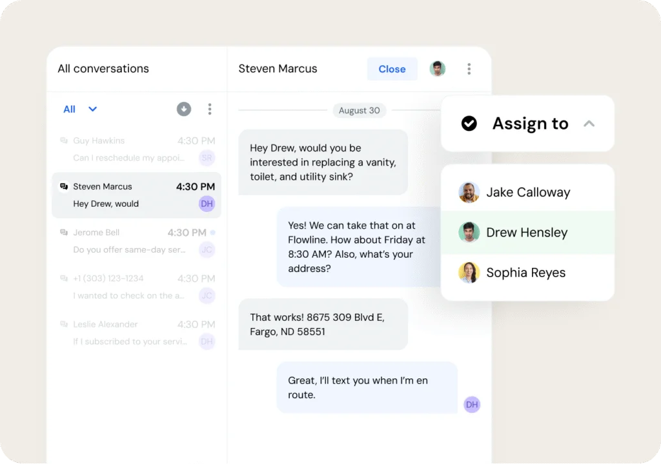This screenshot has height=464, width=661.
Task: Open Leslie Alexander conversation
Action: click(x=129, y=333)
